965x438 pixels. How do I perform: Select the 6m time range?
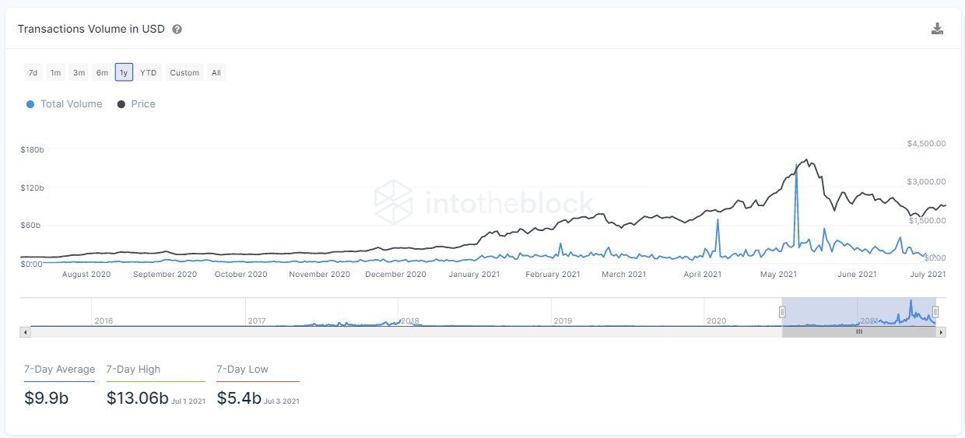pos(102,72)
